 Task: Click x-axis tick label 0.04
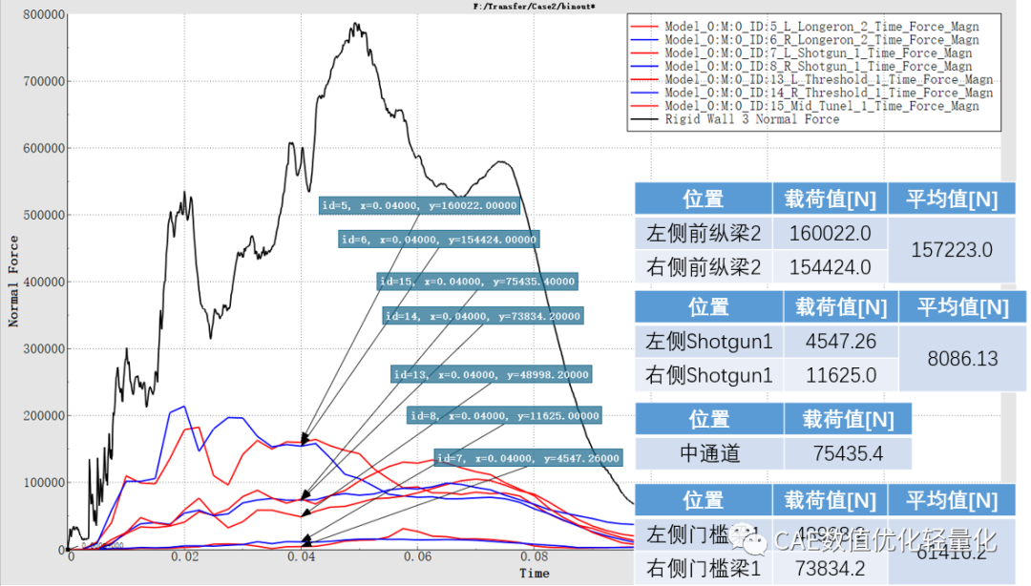click(301, 557)
